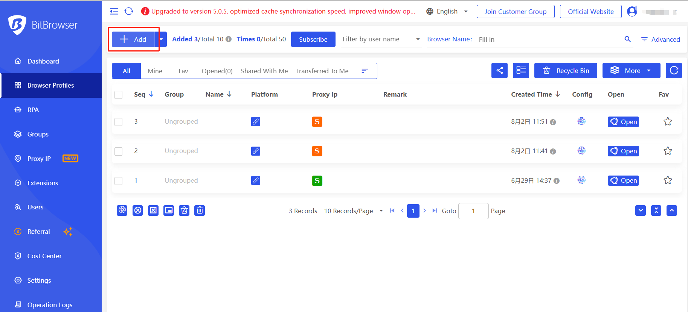The width and height of the screenshot is (688, 312).
Task: Open the English language dropdown
Action: pyautogui.click(x=447, y=11)
